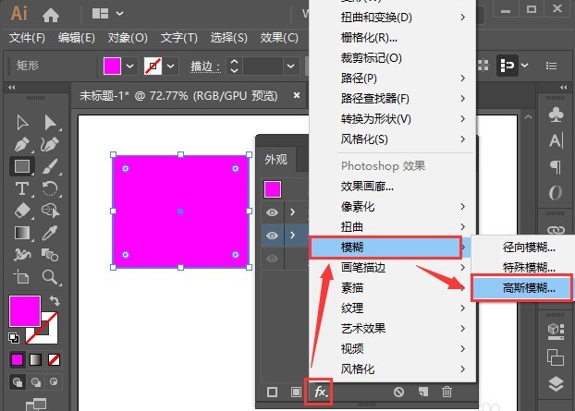Image resolution: width=575 pixels, height=411 pixels.
Task: Open the 艺术效果 submenu
Action: coord(392,328)
